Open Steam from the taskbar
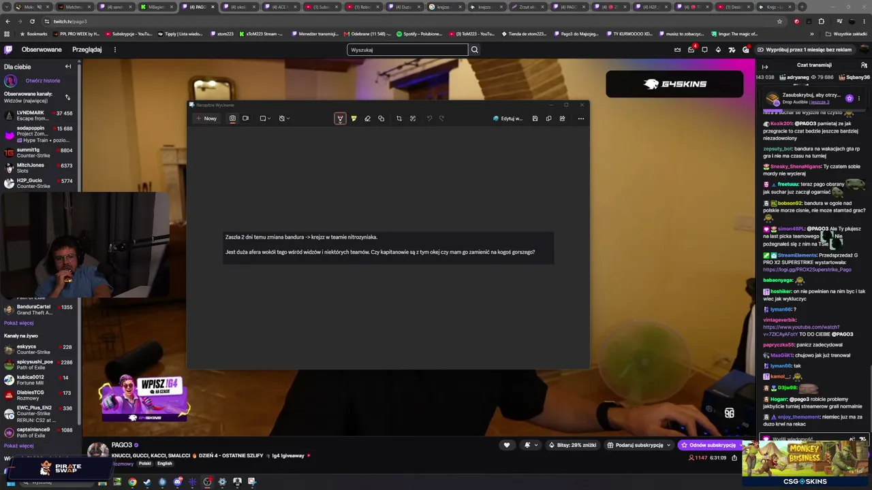 point(147,482)
